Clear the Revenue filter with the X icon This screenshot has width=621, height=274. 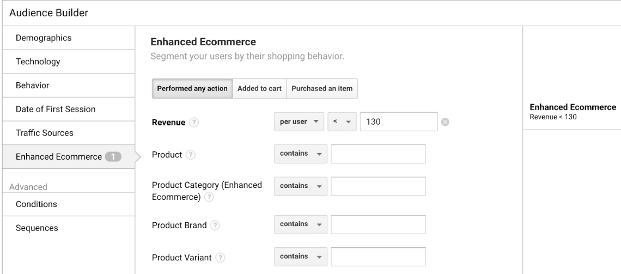[445, 122]
